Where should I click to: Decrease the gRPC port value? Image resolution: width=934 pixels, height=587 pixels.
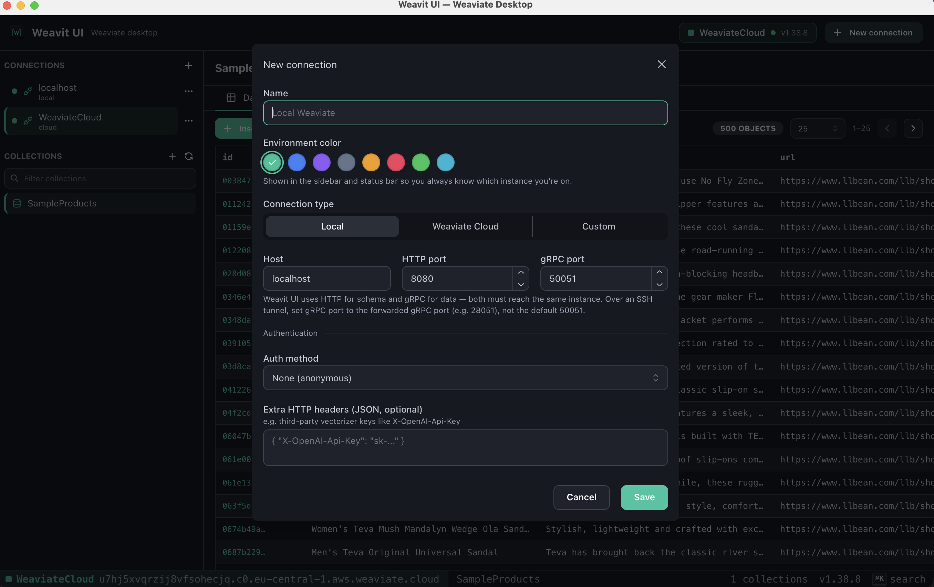tap(659, 285)
